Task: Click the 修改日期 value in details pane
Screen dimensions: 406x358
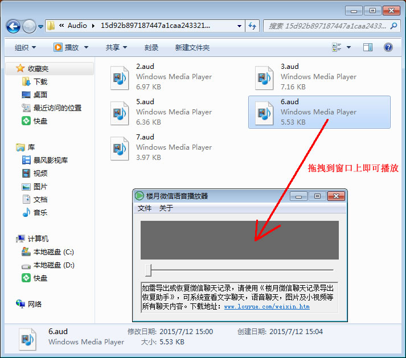Action: pyautogui.click(x=186, y=332)
